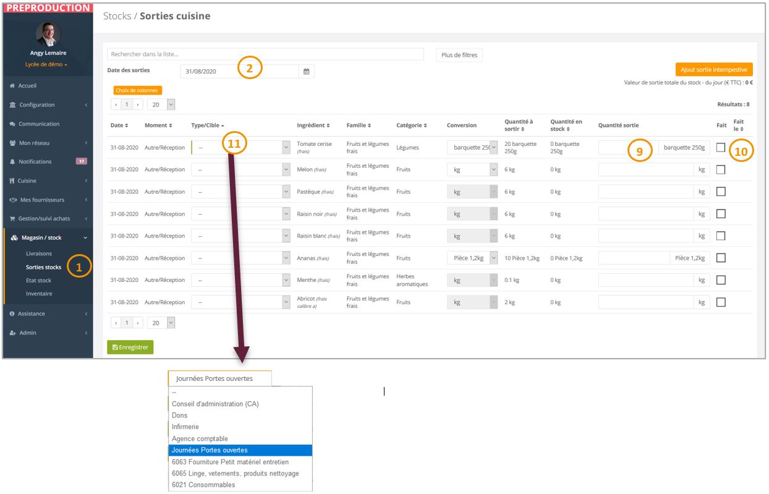Expand Gestion/suivi achats menu

pos(48,219)
